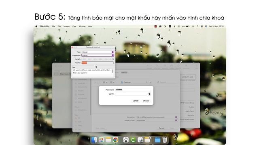Close the Password Assistant window
Image resolution: width=259 pixels, height=145 pixels.
pos(72,47)
